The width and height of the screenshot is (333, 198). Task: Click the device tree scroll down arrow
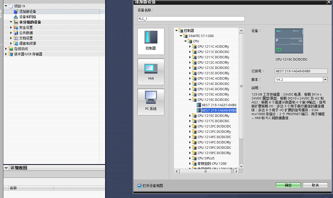241,166
